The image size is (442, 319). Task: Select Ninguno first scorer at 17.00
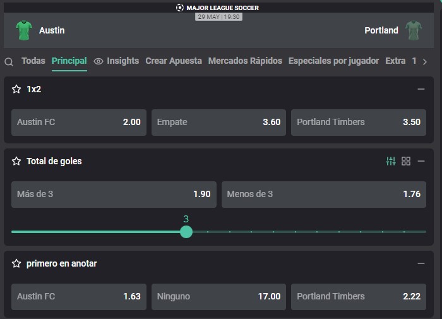tap(218, 297)
